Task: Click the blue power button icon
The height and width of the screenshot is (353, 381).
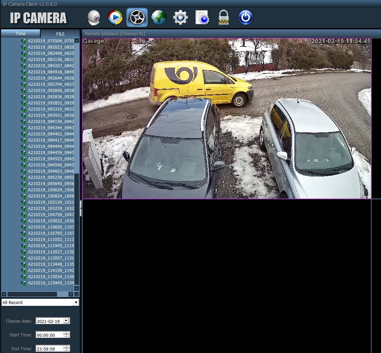Action: pos(245,18)
